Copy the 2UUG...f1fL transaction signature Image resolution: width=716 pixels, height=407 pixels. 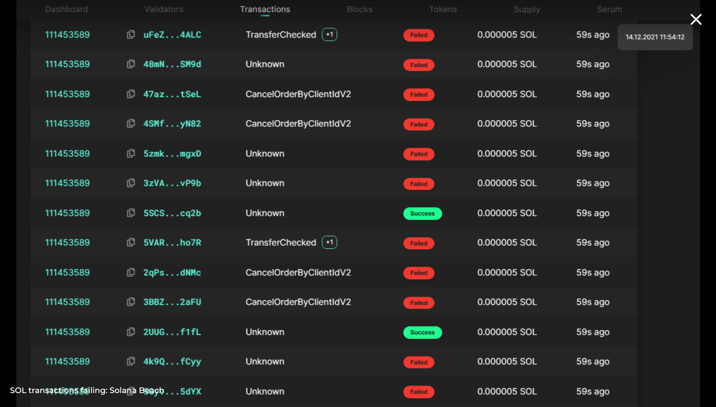(131, 332)
